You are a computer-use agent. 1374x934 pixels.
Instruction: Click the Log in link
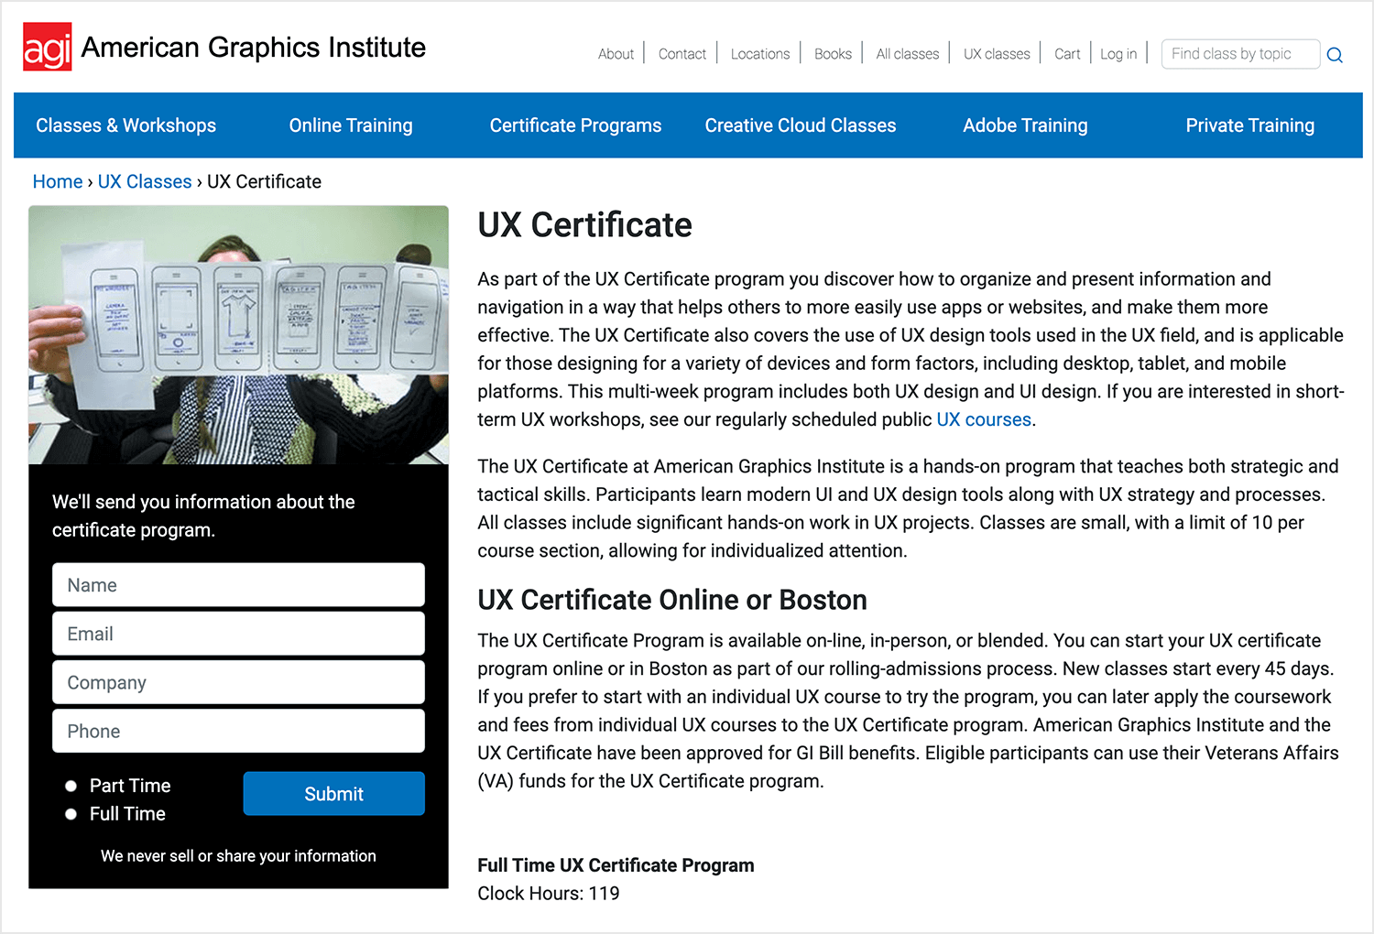1118,54
